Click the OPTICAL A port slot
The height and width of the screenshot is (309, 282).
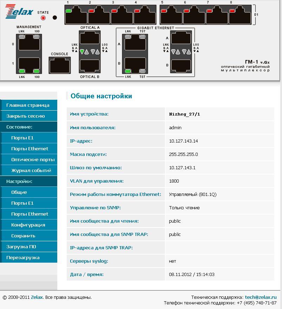90,38
